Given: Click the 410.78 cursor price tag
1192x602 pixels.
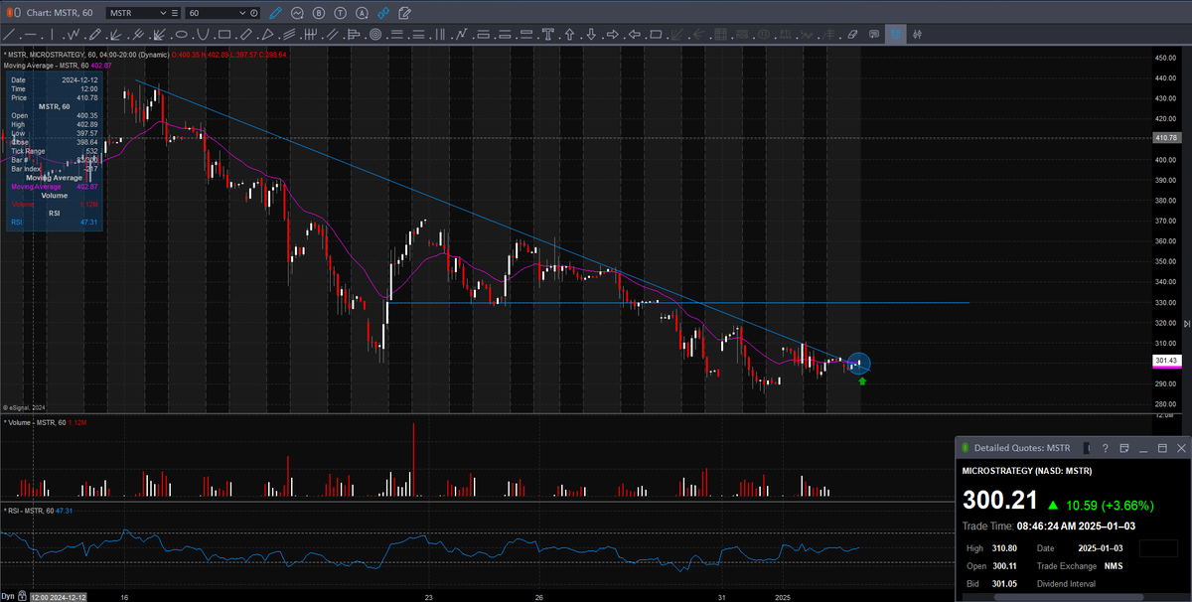Looking at the screenshot, I should (x=1166, y=137).
